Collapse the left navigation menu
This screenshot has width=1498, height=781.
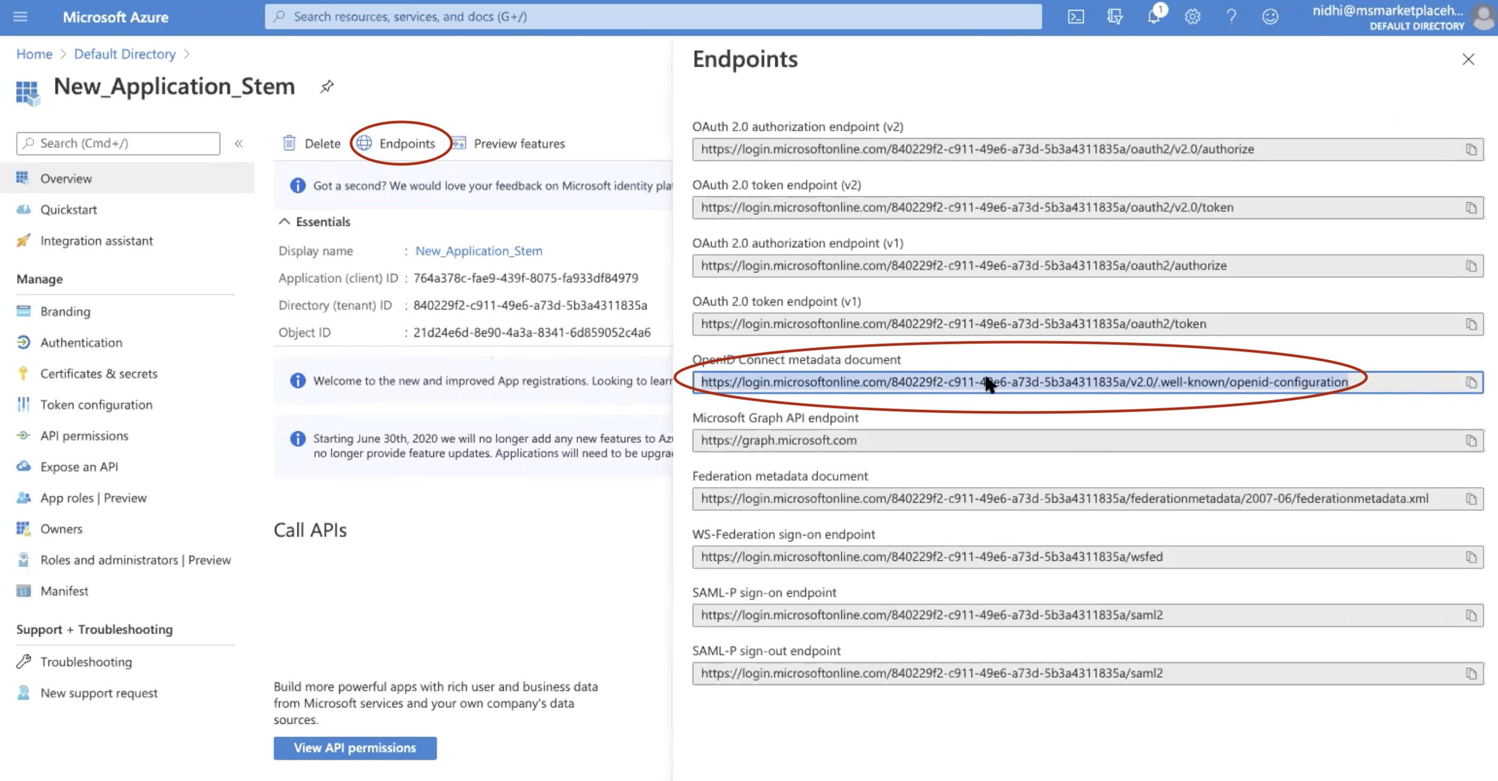coord(239,143)
